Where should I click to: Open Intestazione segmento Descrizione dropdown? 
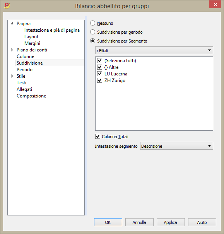point(176,146)
